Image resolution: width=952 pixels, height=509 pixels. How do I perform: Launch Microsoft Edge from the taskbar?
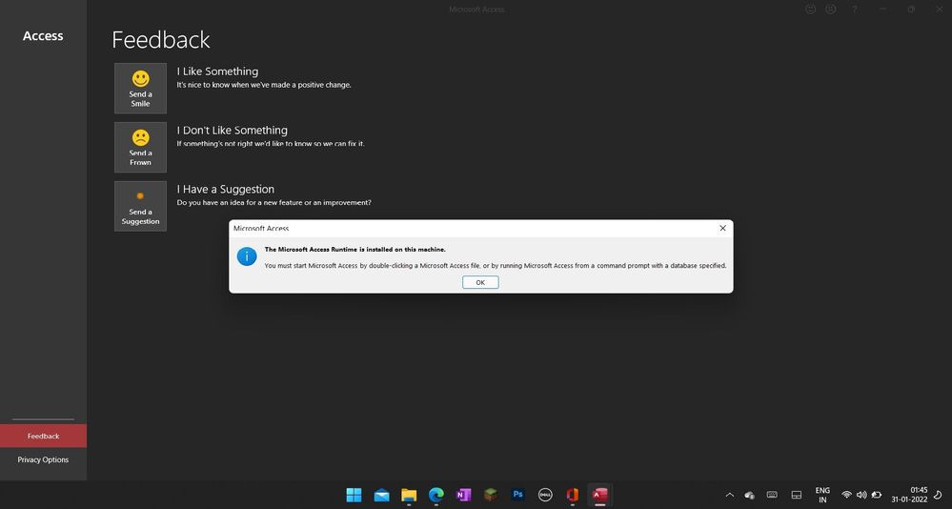point(435,495)
